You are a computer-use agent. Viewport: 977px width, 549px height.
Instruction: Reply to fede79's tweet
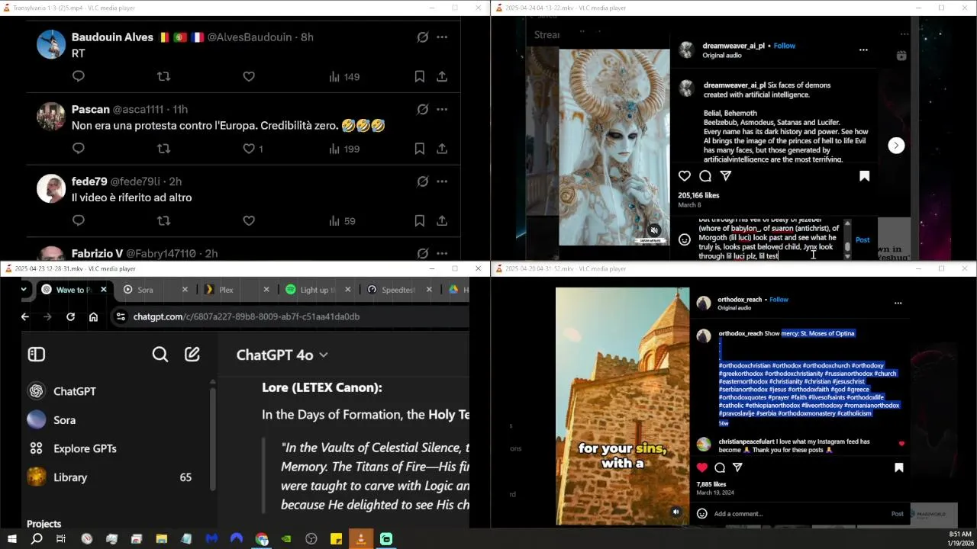click(78, 220)
